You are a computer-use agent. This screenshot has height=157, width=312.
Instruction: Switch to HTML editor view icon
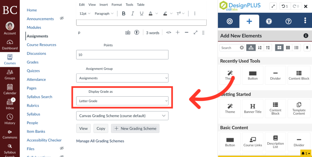coord(168,33)
